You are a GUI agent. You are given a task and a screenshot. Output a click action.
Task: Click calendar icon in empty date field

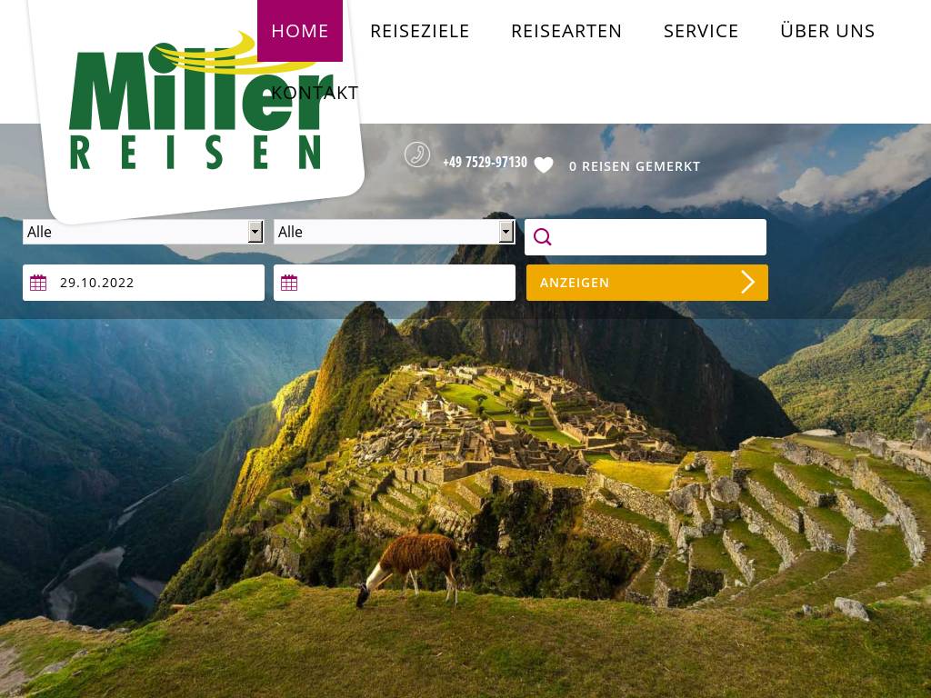click(x=289, y=283)
